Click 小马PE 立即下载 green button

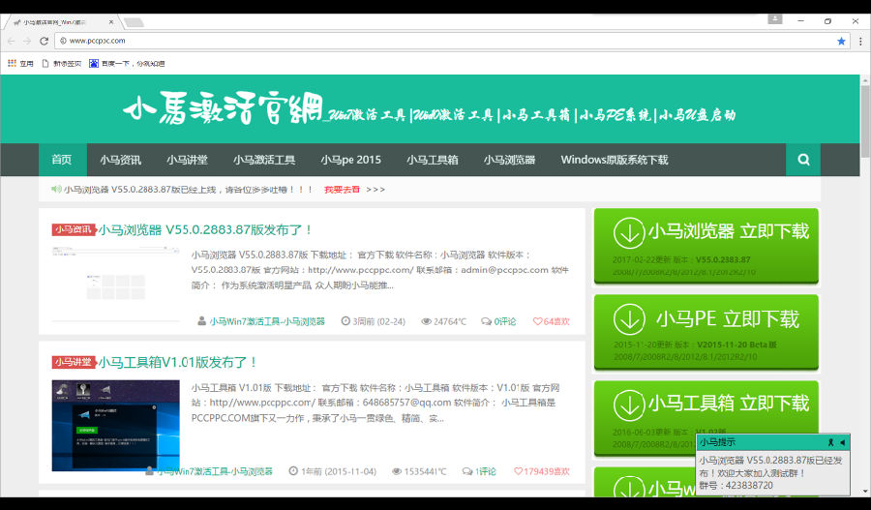pyautogui.click(x=706, y=332)
